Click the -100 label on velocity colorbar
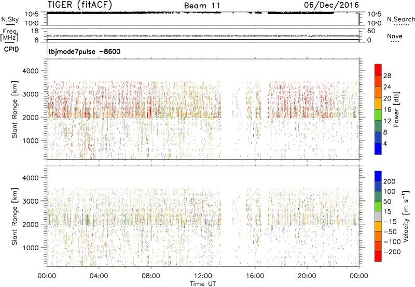This screenshot has height=287, width=415. click(392, 242)
